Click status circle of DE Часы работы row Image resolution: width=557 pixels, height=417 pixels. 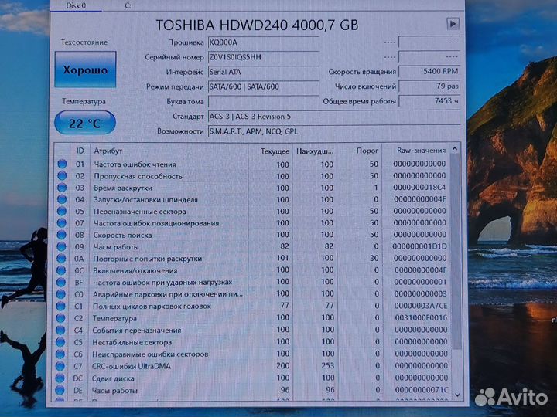(x=60, y=390)
